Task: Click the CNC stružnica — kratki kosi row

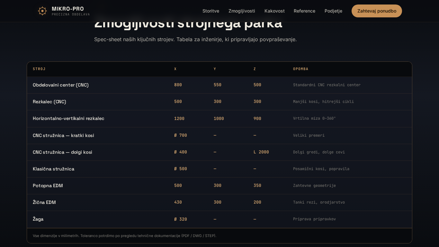Action: coord(63,135)
